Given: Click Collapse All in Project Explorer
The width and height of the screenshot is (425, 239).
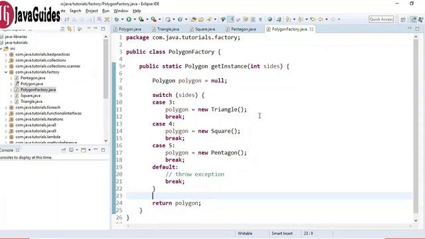Looking at the screenshot, I should click(x=62, y=29).
